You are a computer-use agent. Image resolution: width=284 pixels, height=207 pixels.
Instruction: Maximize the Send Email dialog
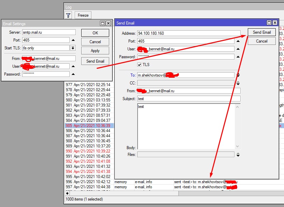point(269,22)
